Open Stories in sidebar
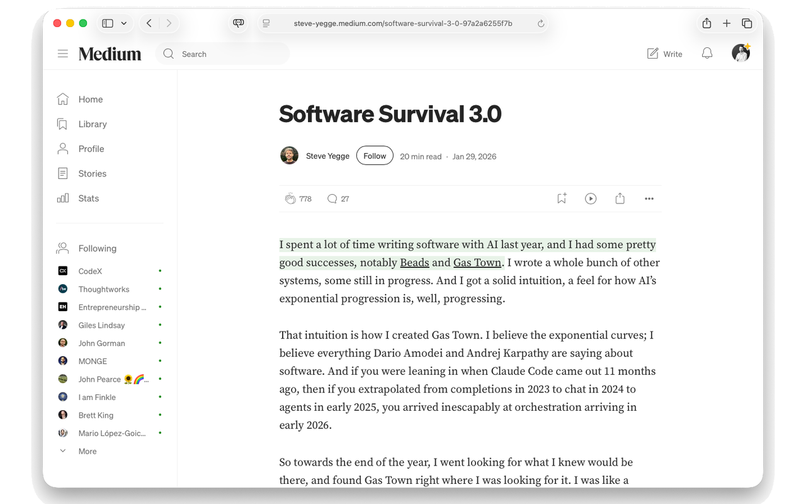806x504 pixels. point(93,173)
